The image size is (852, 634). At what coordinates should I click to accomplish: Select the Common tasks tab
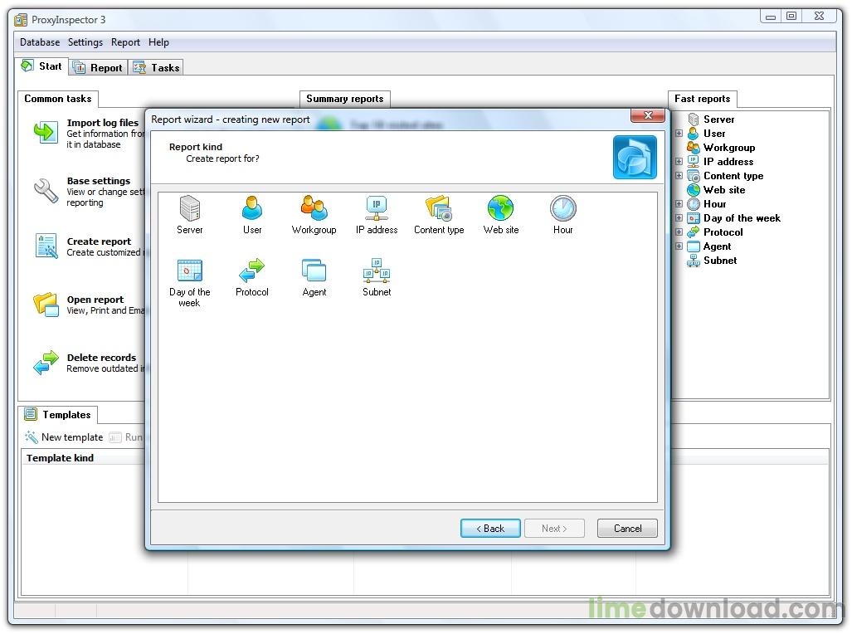57,99
